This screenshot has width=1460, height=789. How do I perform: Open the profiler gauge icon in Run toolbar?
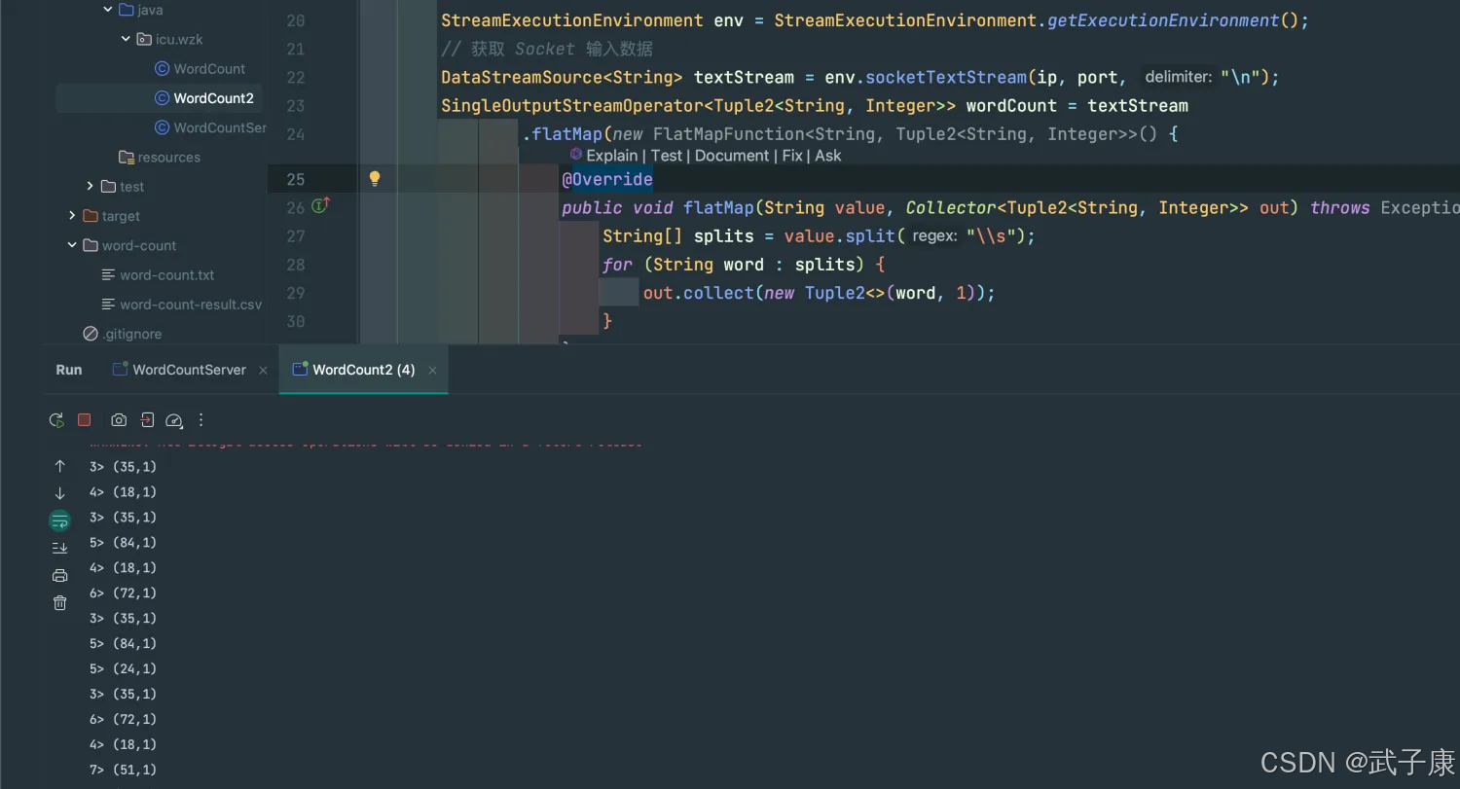tap(174, 420)
